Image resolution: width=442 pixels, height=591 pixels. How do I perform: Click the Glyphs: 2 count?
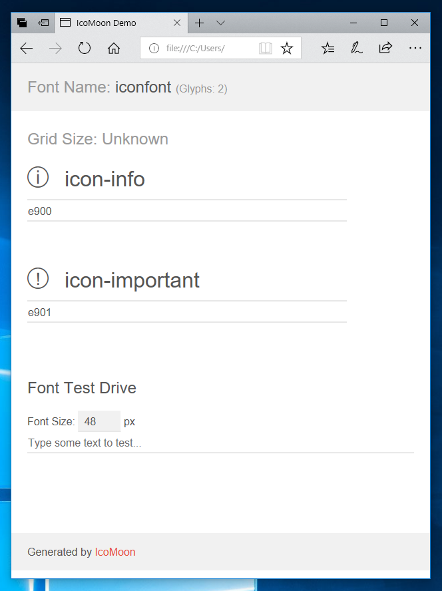[202, 89]
